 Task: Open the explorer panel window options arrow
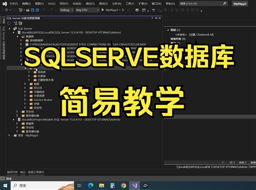pos(152,18)
